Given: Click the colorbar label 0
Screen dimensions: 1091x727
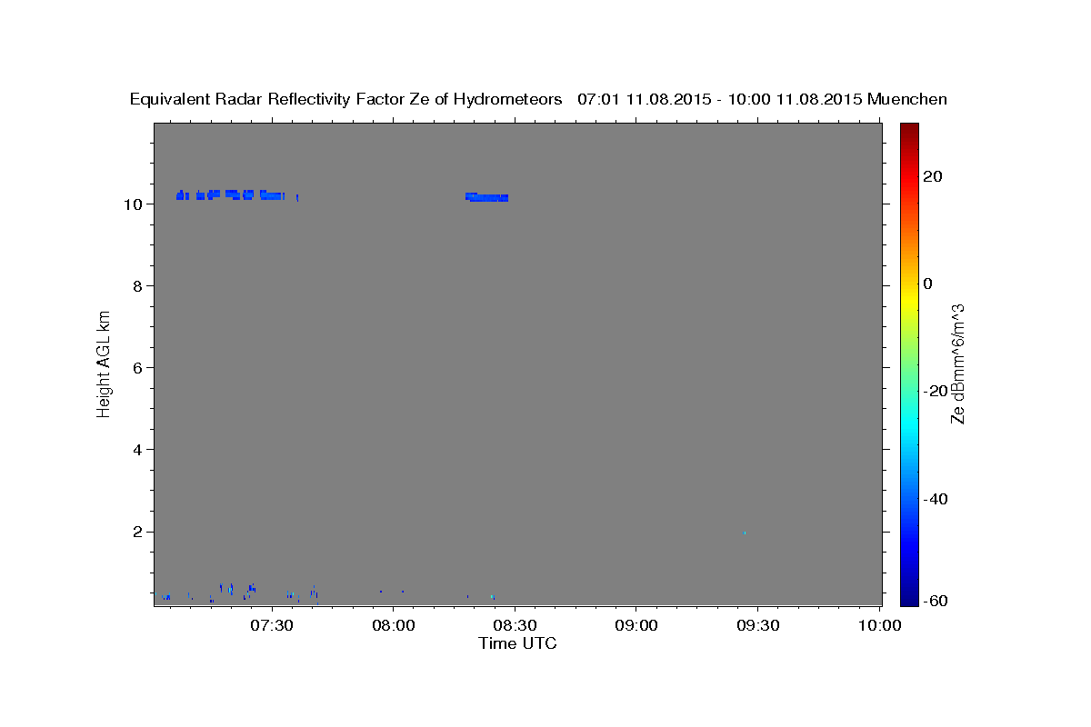Looking at the screenshot, I should click(x=928, y=284).
